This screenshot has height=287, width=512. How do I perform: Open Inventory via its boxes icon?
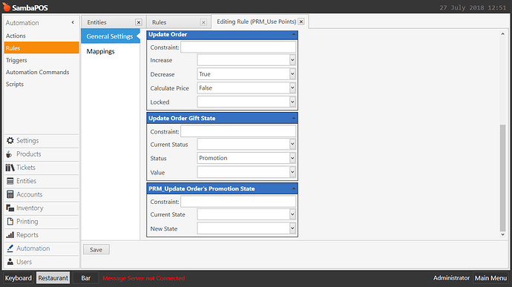tap(10, 208)
